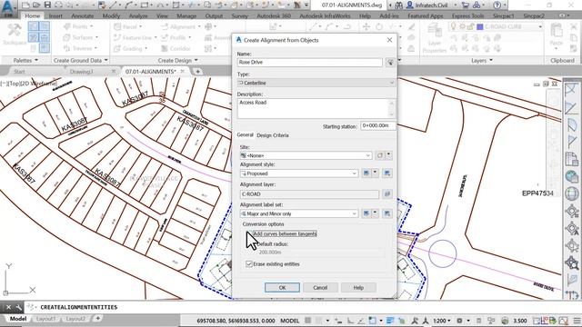
Task: Click the status bar customization menu icon
Action: (577, 321)
